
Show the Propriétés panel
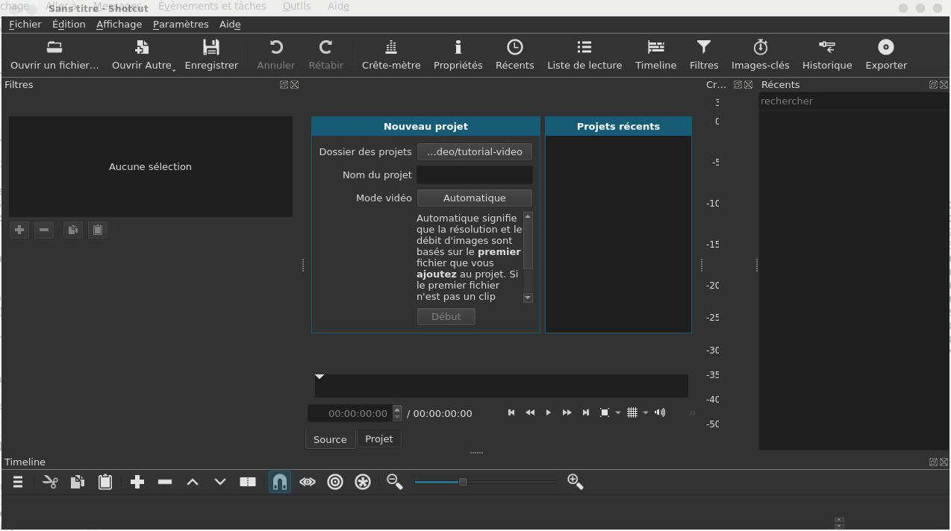(x=458, y=55)
